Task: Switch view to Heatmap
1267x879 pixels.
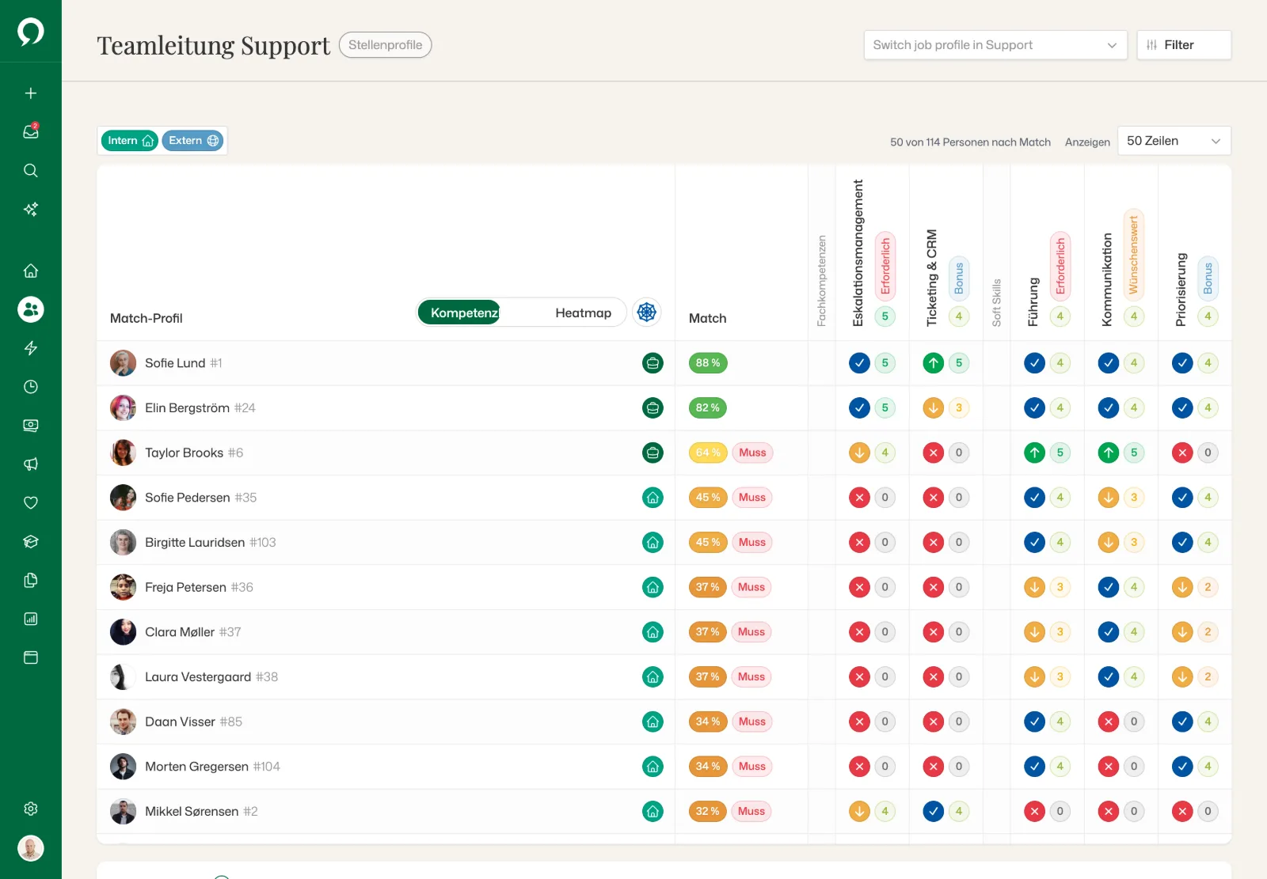Action: click(x=584, y=313)
